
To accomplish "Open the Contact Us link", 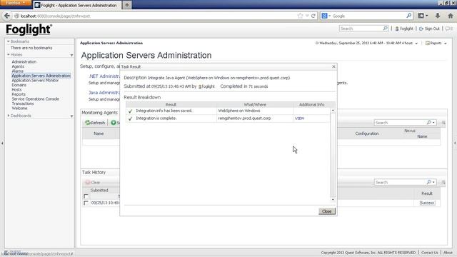I will click(429, 253).
